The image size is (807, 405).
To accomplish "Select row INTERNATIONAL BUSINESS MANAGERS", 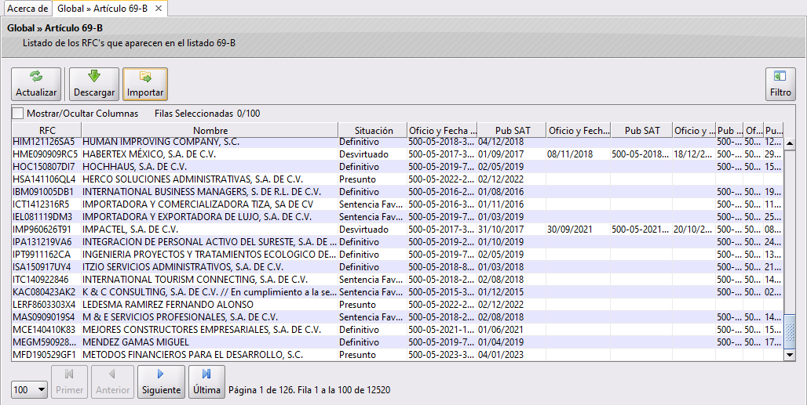I will coord(397,191).
